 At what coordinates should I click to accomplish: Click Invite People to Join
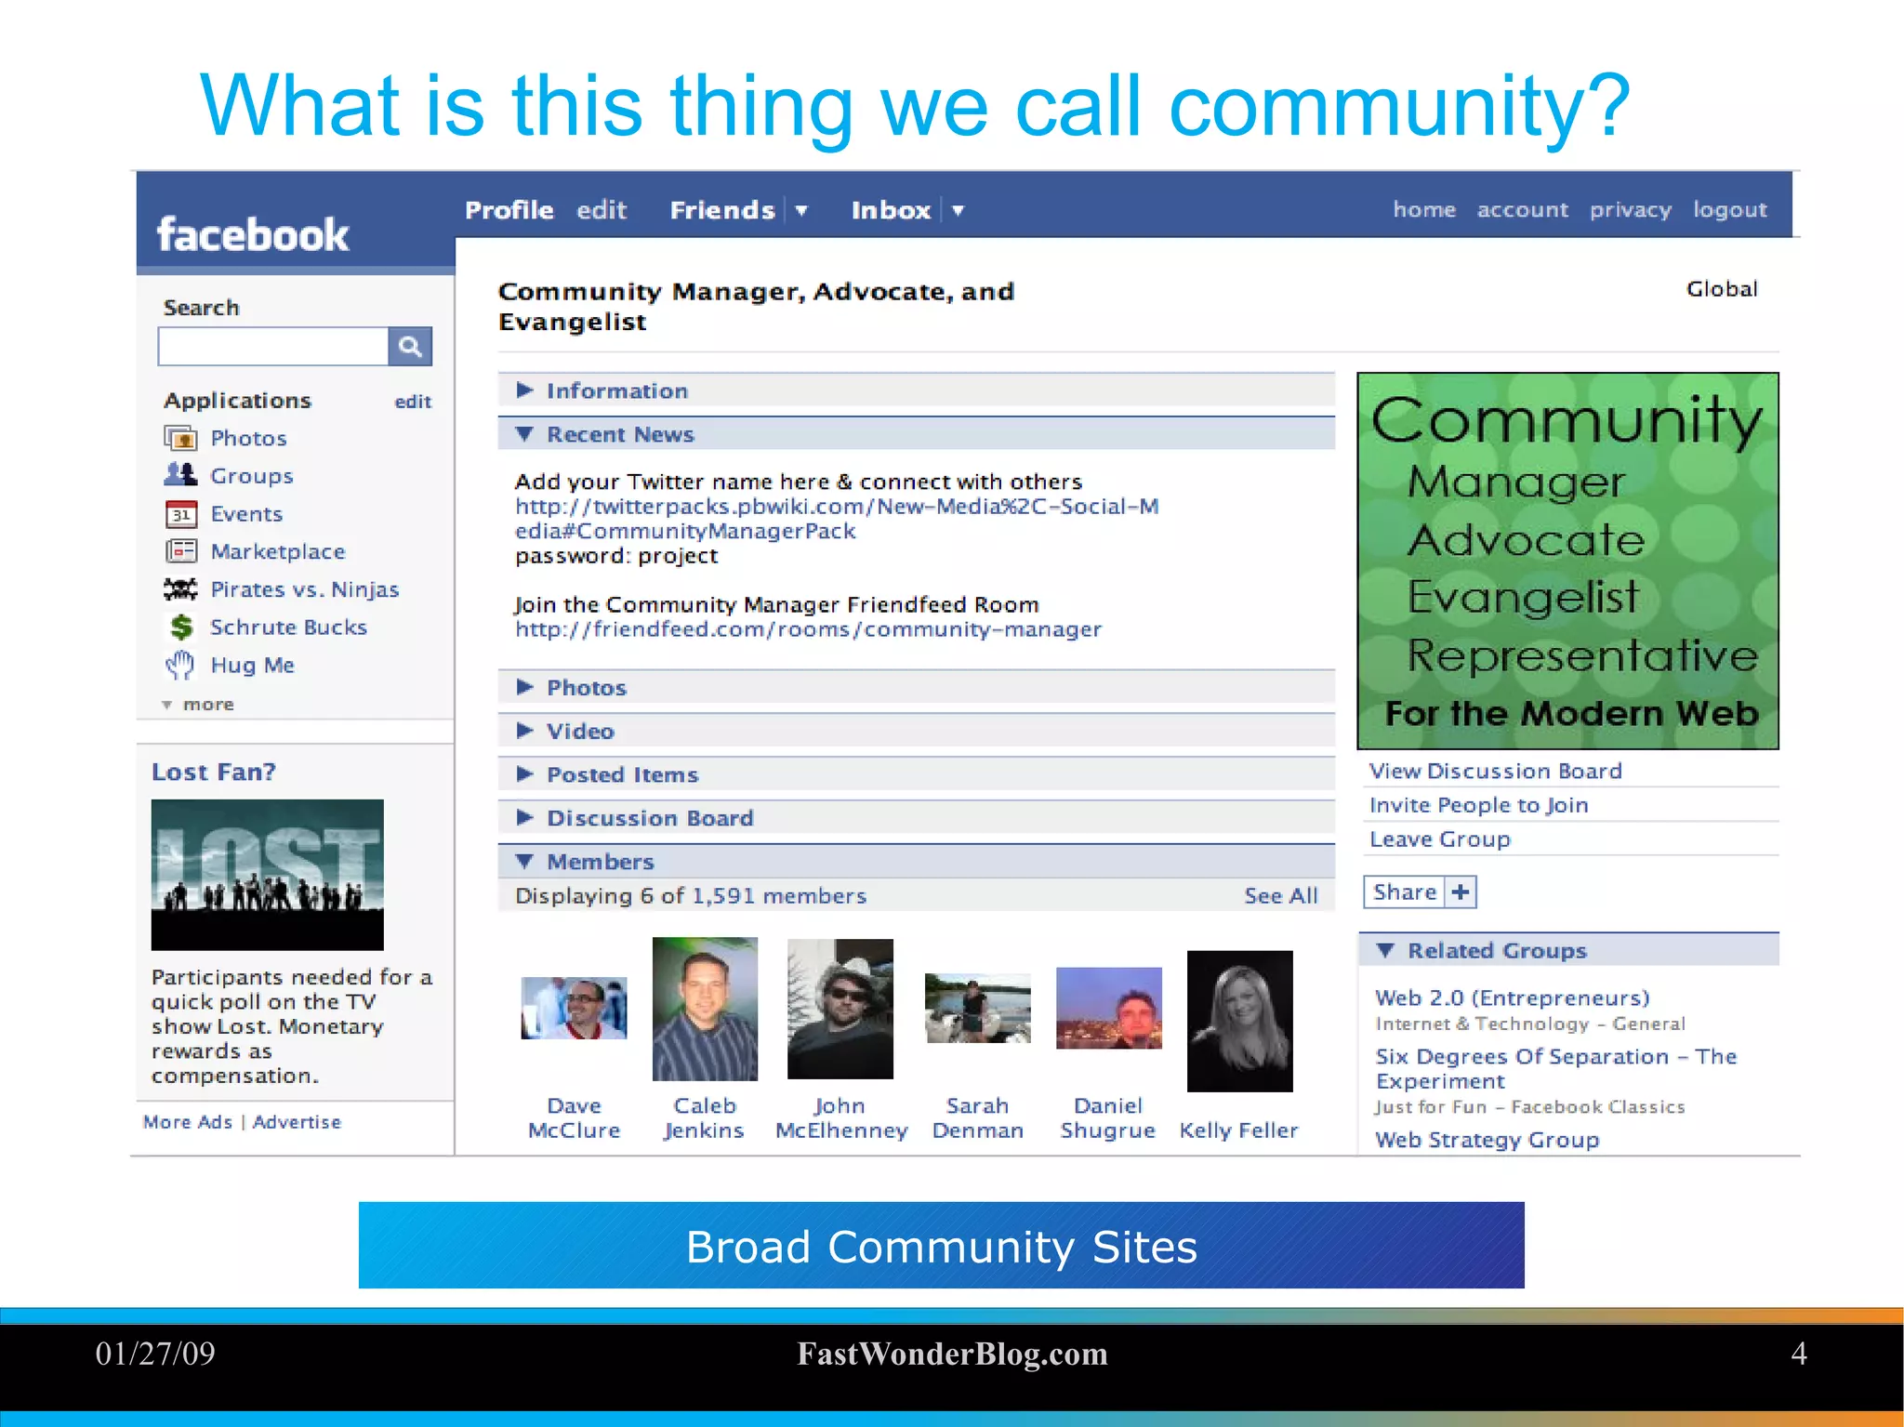click(1478, 805)
